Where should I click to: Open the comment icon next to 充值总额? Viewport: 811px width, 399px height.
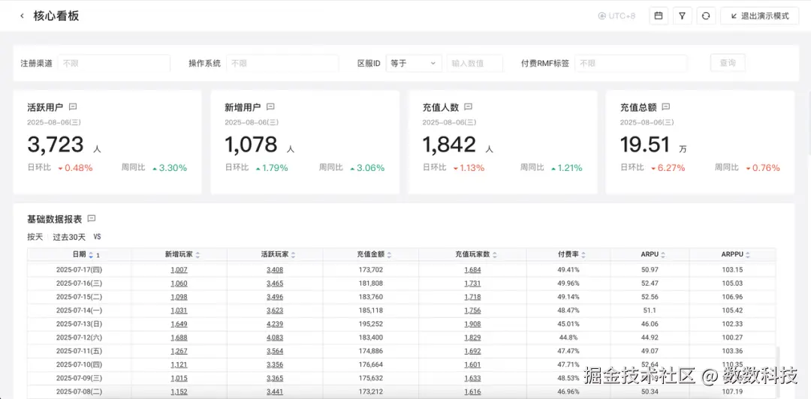pyautogui.click(x=666, y=107)
